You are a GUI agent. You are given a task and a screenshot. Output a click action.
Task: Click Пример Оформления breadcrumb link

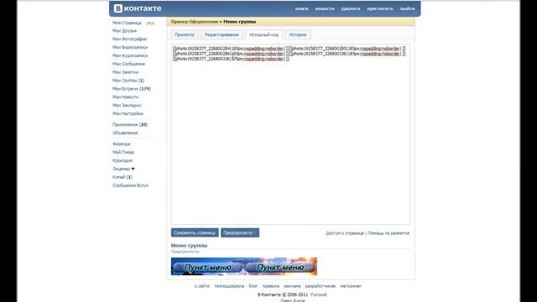coord(194,22)
